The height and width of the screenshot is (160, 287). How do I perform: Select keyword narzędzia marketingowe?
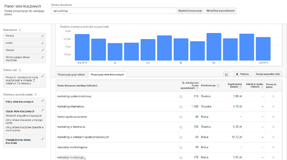(72, 147)
